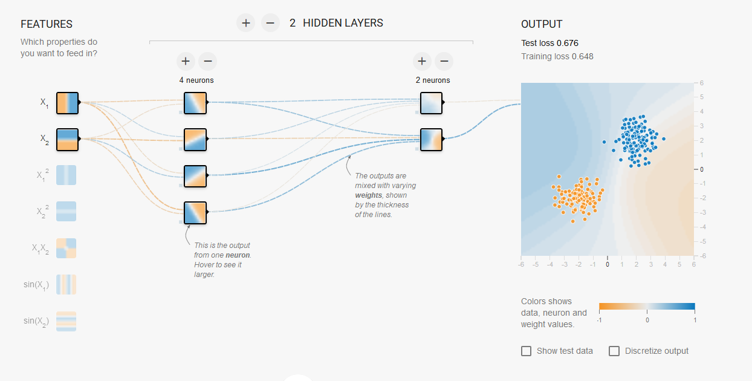Click the orange-to-blue color legend gradient
752x381 pixels.
[647, 307]
